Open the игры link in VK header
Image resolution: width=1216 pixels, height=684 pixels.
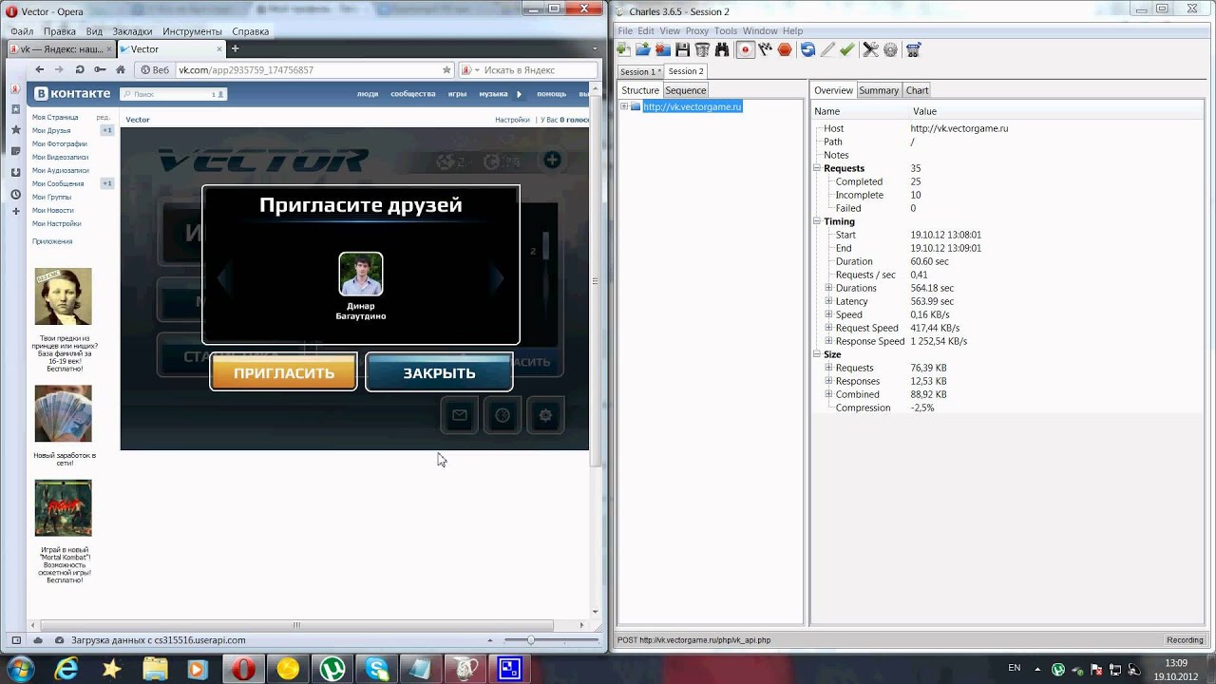457,94
